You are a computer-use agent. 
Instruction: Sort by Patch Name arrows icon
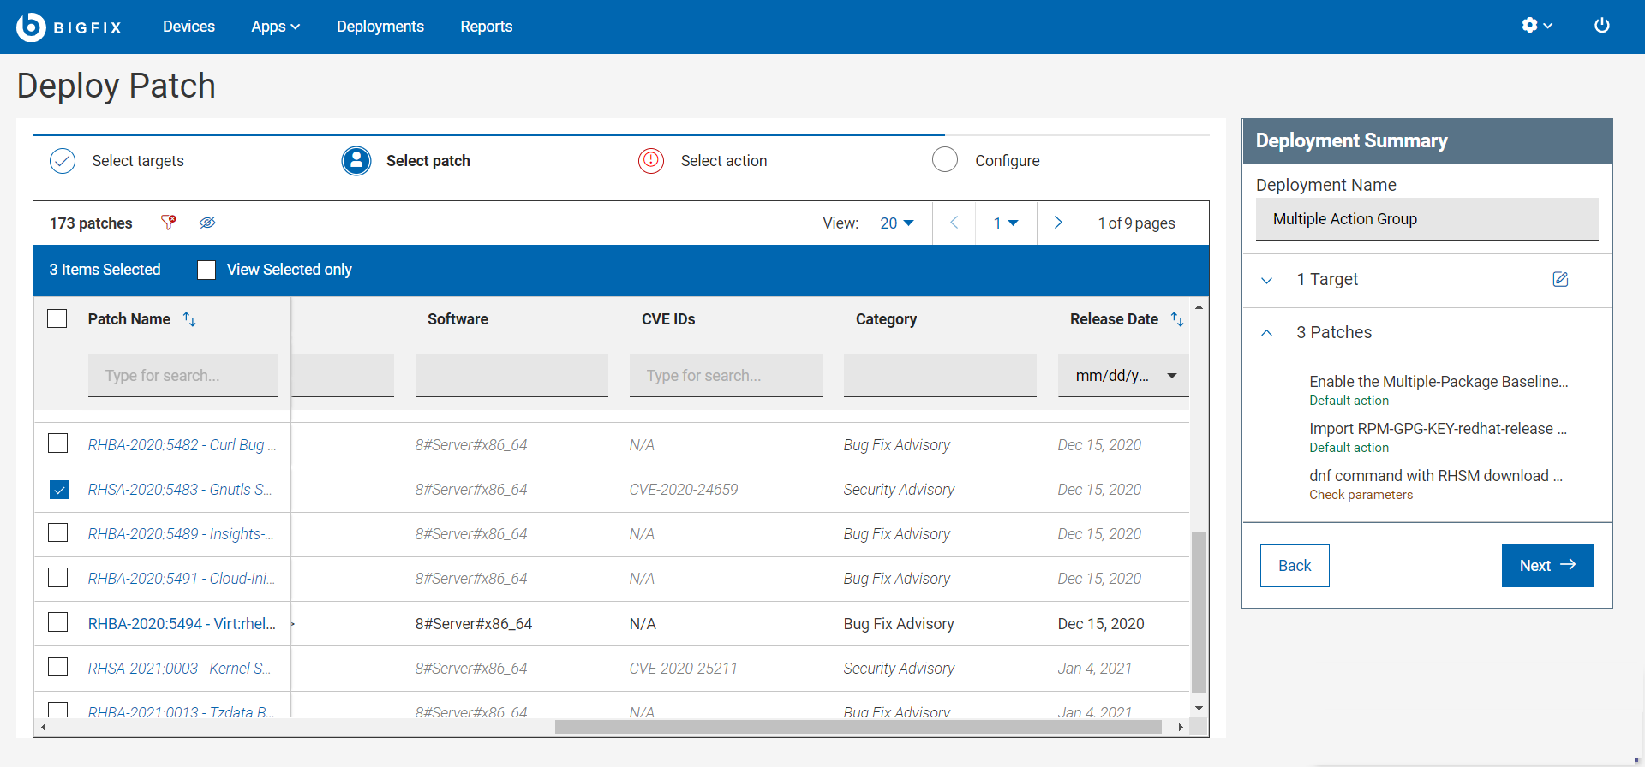click(x=190, y=319)
